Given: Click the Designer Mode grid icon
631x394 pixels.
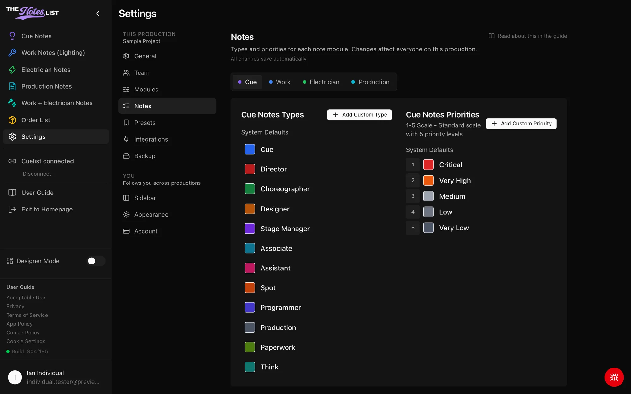Looking at the screenshot, I should pos(10,261).
